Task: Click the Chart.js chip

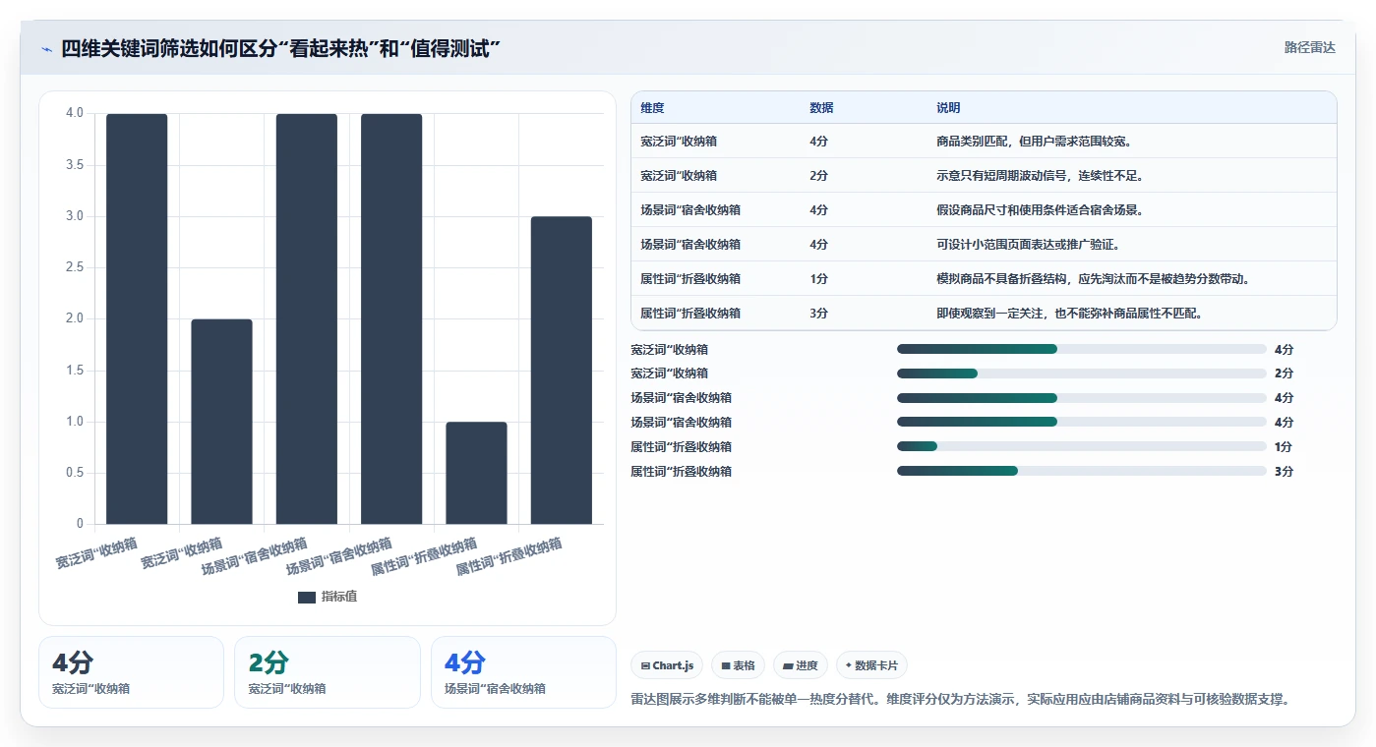Action: click(667, 665)
